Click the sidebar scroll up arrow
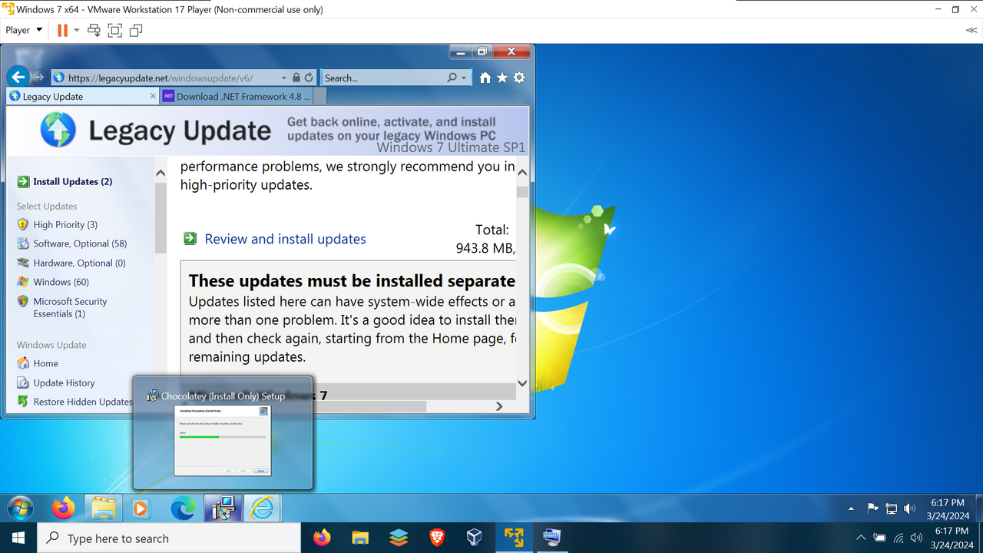 point(161,174)
